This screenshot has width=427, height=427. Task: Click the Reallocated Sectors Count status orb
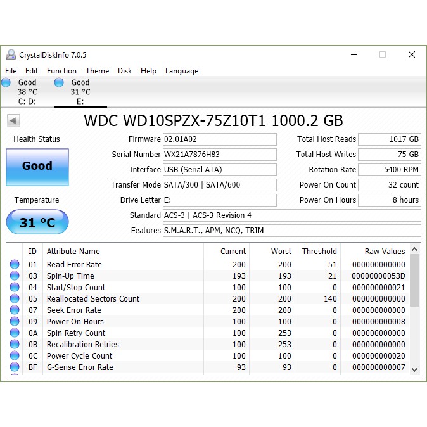click(15, 299)
